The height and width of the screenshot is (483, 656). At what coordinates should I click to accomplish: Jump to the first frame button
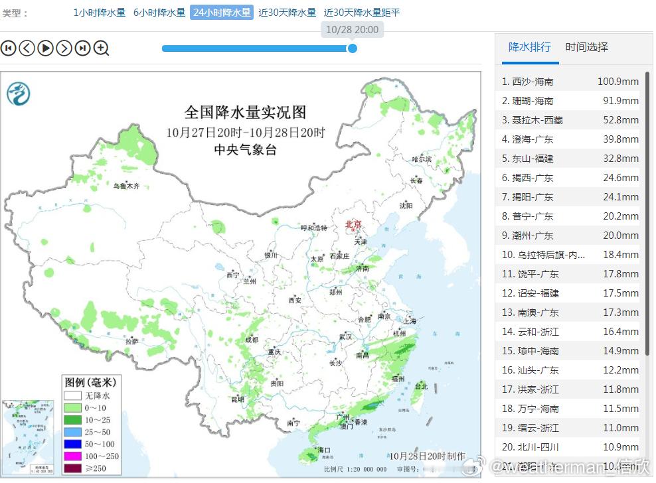[x=9, y=48]
